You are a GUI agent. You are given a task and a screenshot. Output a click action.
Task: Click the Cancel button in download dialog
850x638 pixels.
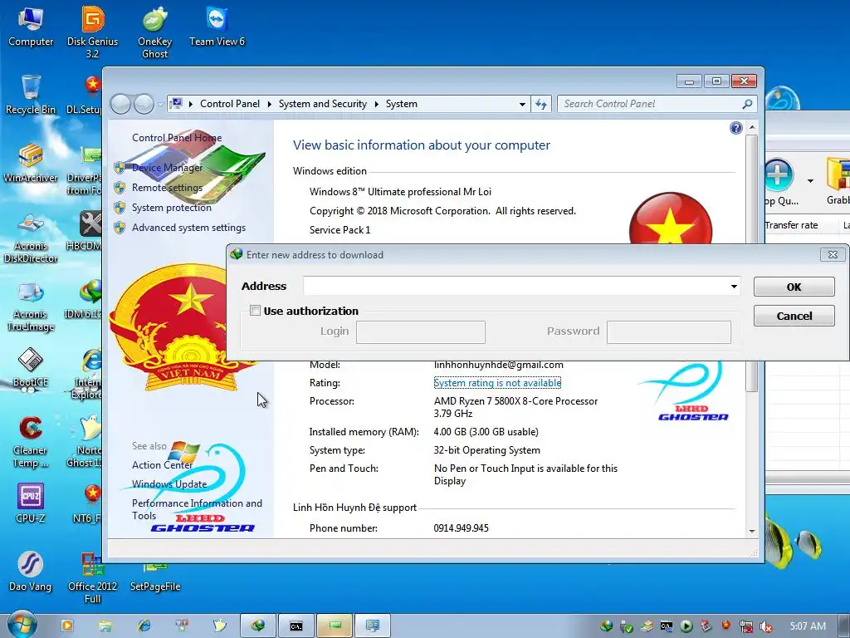point(794,316)
